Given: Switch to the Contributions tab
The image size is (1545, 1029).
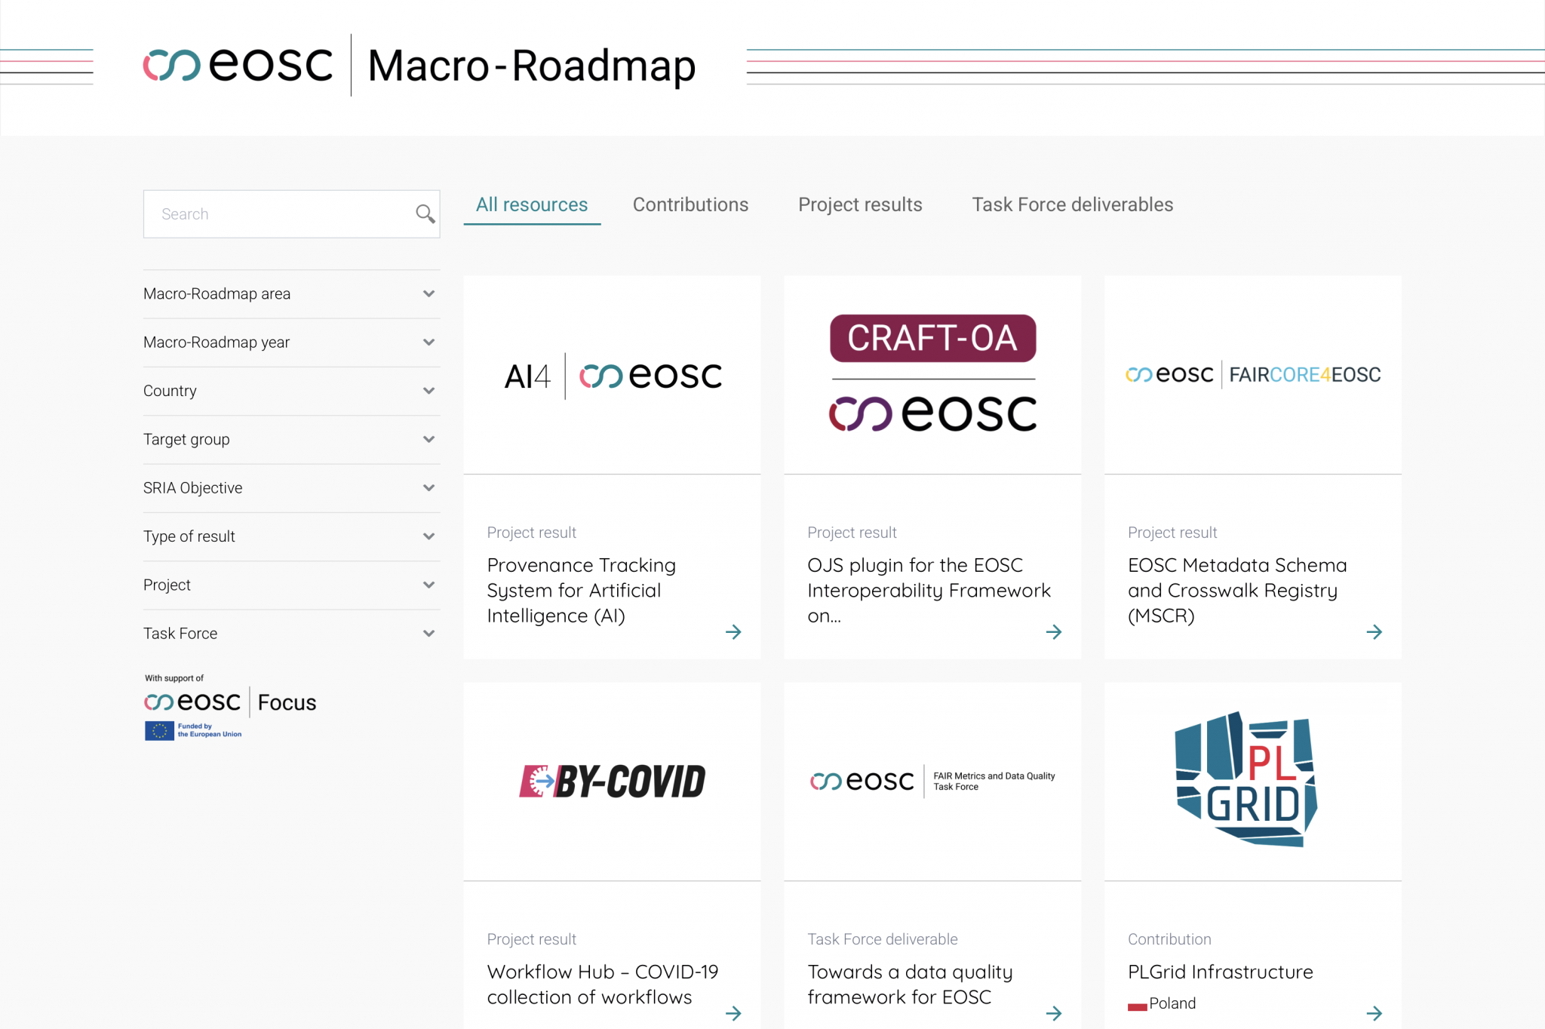Looking at the screenshot, I should pos(690,204).
